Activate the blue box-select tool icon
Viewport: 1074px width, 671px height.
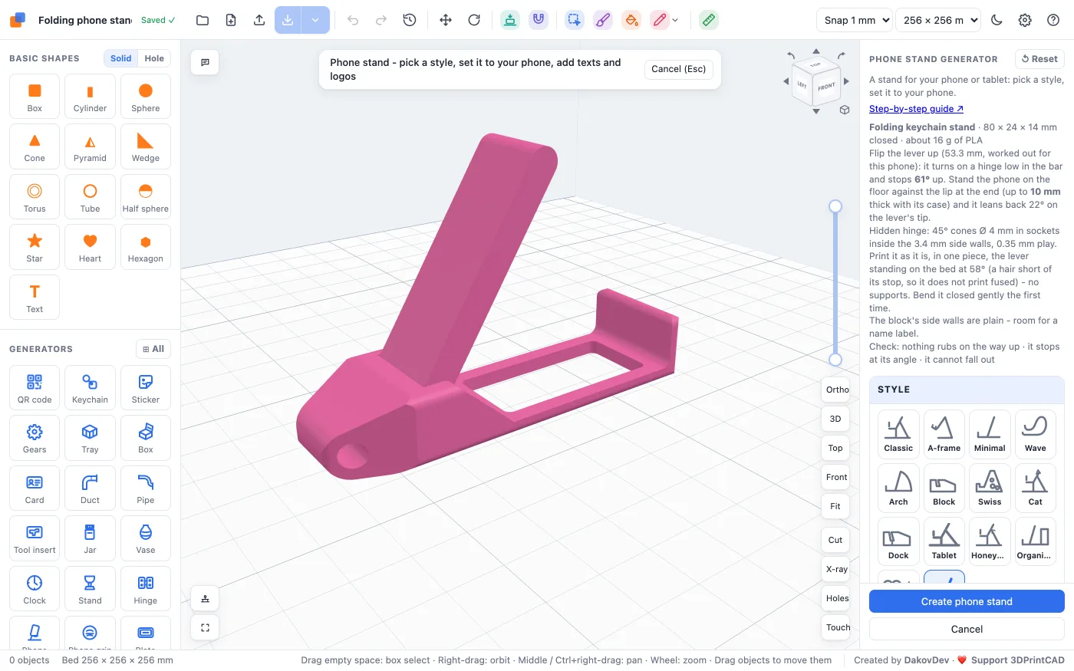click(574, 20)
